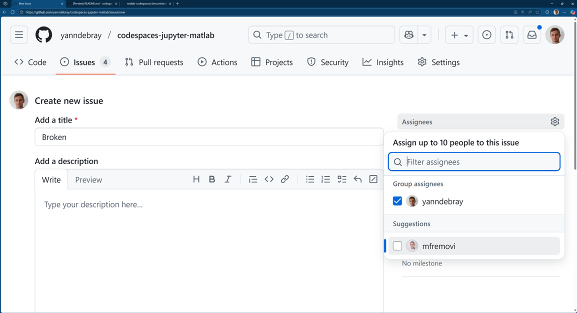Go to the yanndebray profile link
Screen dimensions: 577x313
point(81,35)
